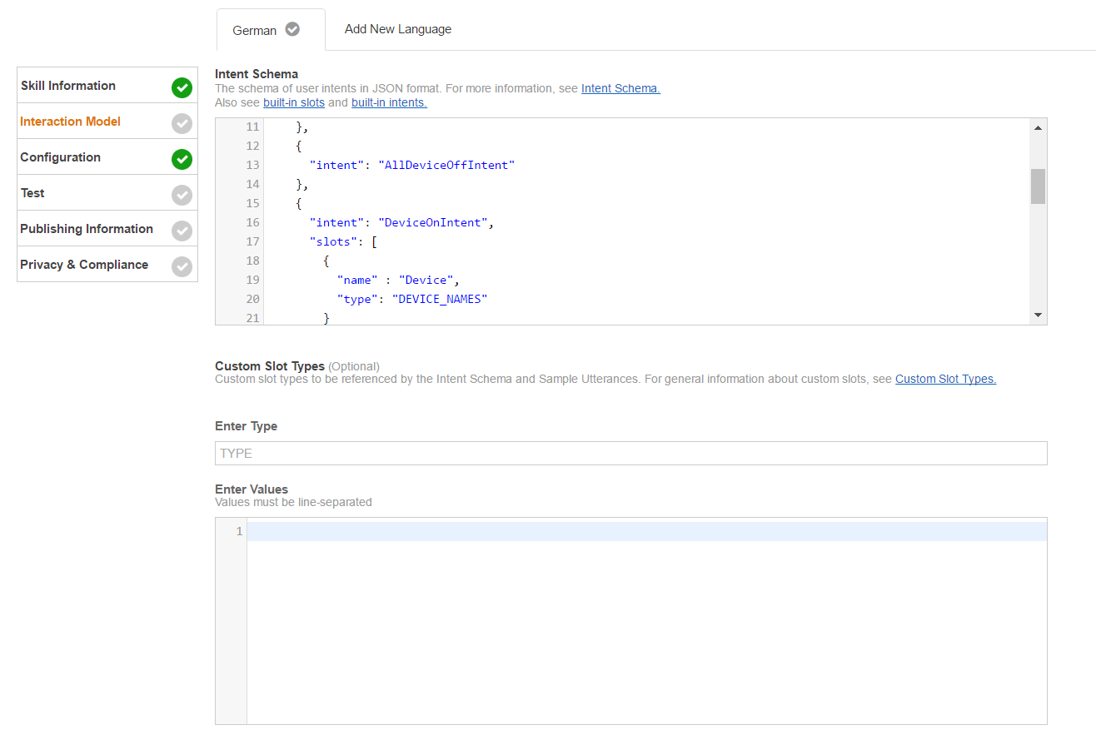Click the Enter Type input field
1096x740 pixels.
click(x=630, y=453)
